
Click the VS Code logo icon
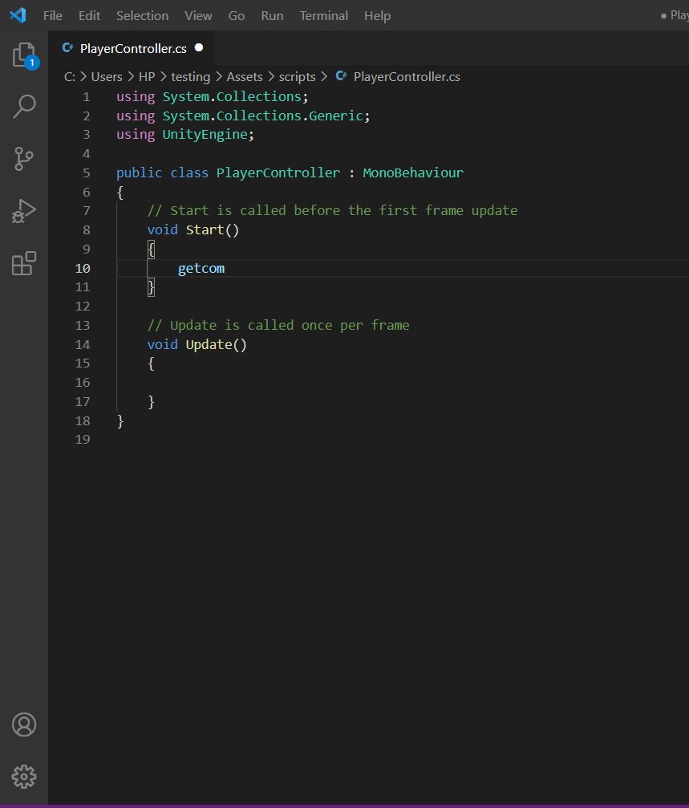coord(18,15)
